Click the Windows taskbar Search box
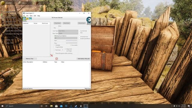 click(x=22, y=106)
